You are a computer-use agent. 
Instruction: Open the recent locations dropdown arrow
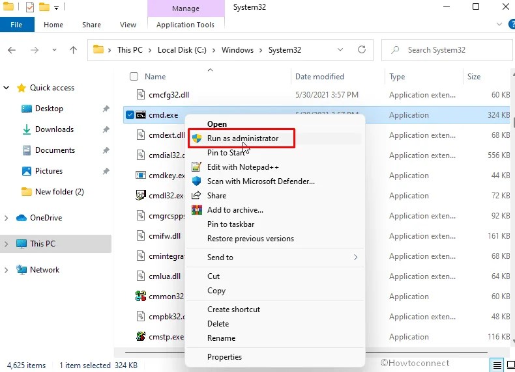point(54,50)
